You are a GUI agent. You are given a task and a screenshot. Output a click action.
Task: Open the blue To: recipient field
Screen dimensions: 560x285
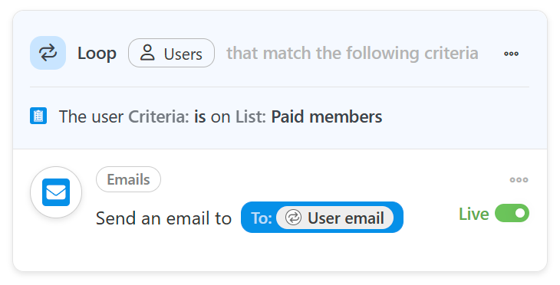[322, 218]
